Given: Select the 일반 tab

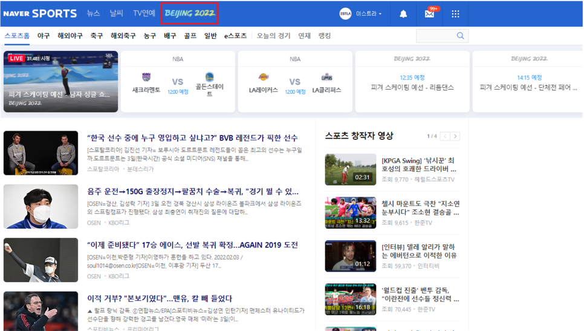Looking at the screenshot, I should (x=210, y=36).
